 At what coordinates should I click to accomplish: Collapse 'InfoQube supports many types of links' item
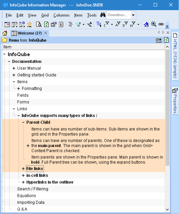[19, 116]
